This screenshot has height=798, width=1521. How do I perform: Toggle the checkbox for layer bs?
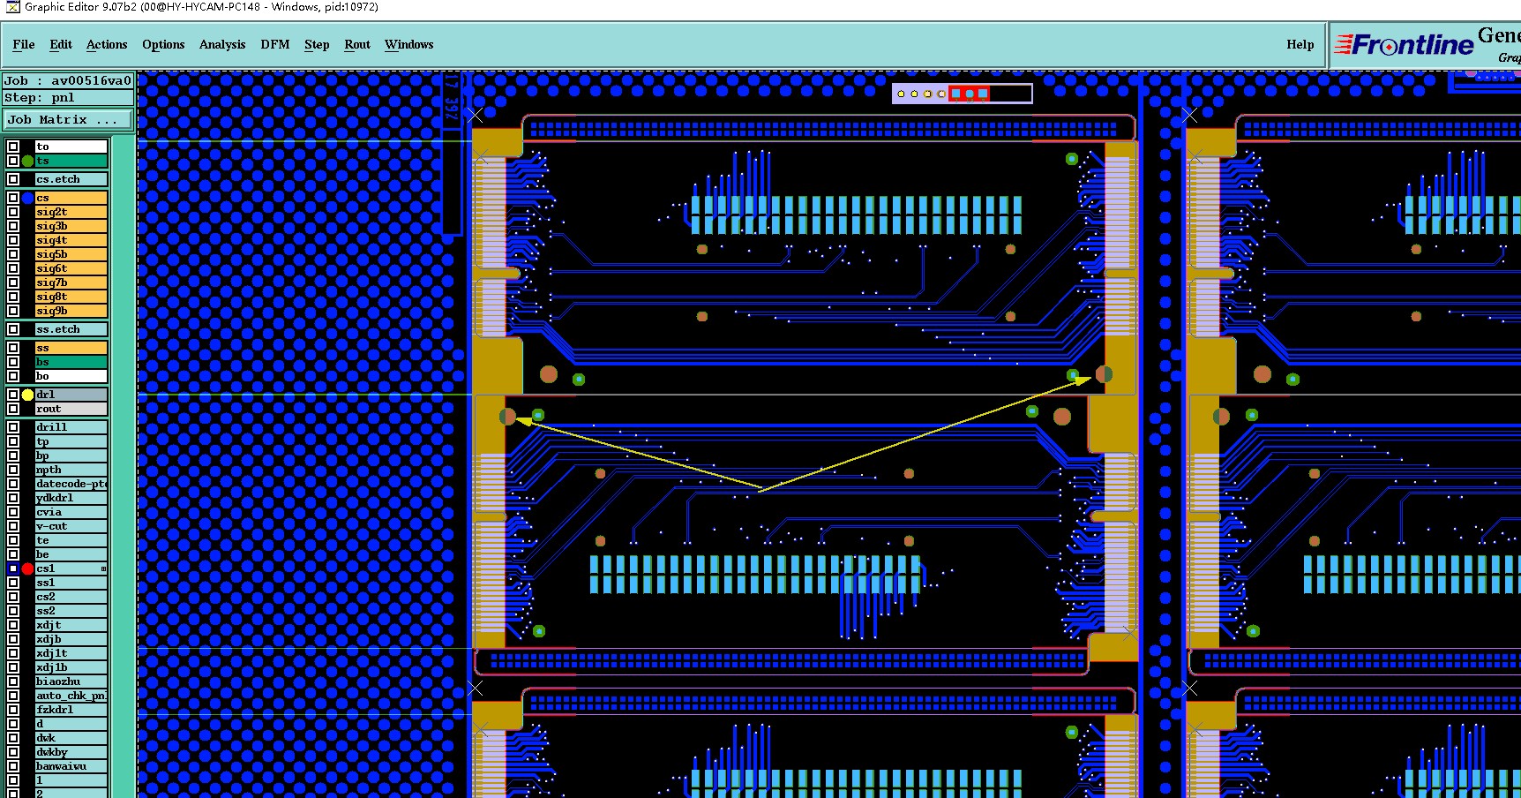pos(13,362)
